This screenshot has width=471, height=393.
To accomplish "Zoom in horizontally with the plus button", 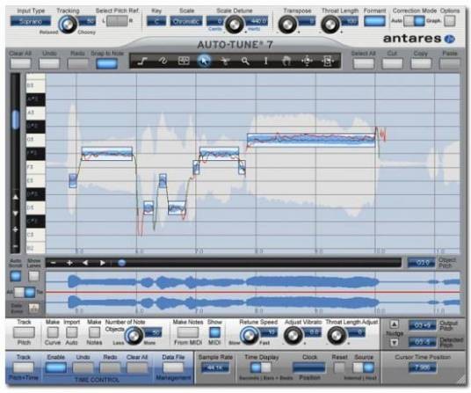I will click(69, 263).
